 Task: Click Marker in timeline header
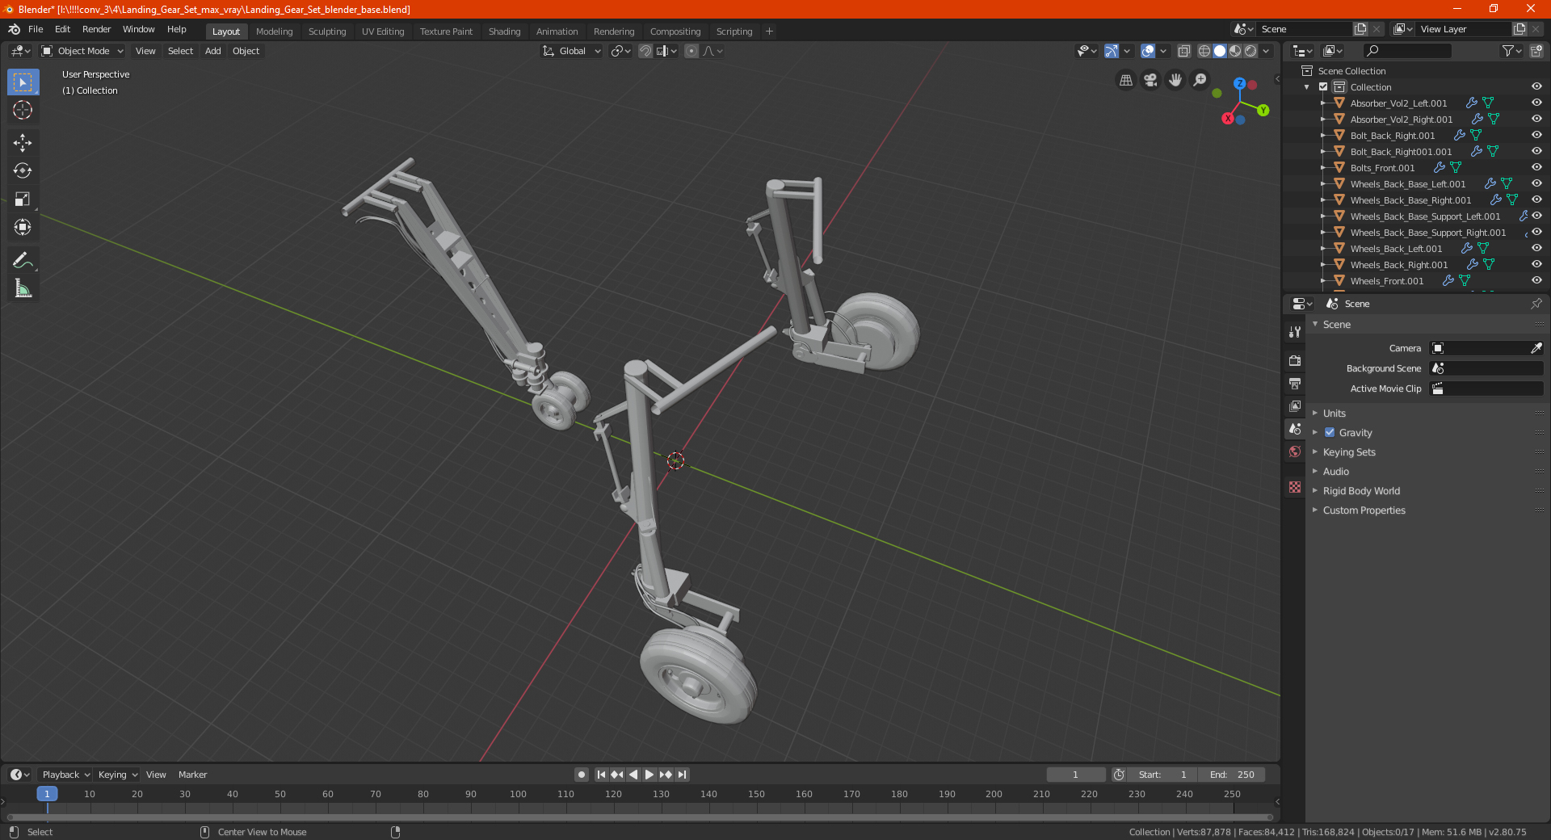click(192, 775)
